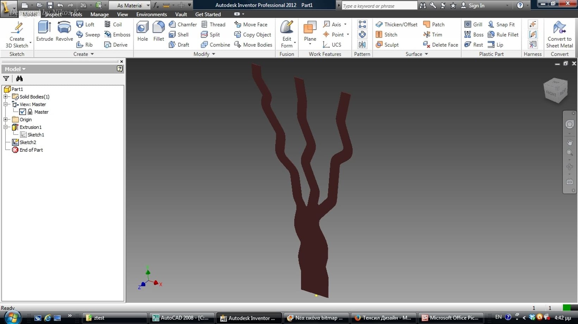
Task: Click the ViewCube to reorient view
Action: (x=555, y=90)
